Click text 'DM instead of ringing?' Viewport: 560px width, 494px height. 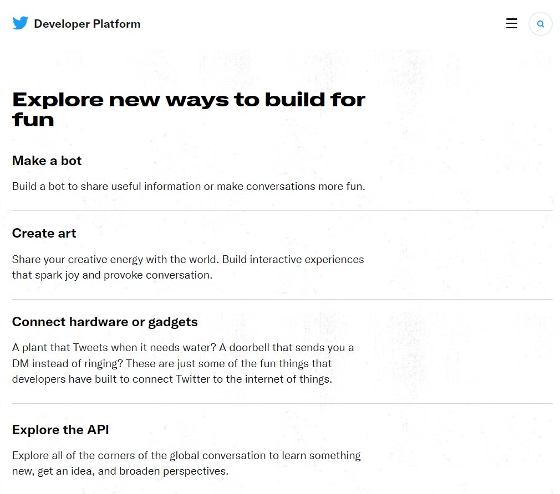(68, 363)
